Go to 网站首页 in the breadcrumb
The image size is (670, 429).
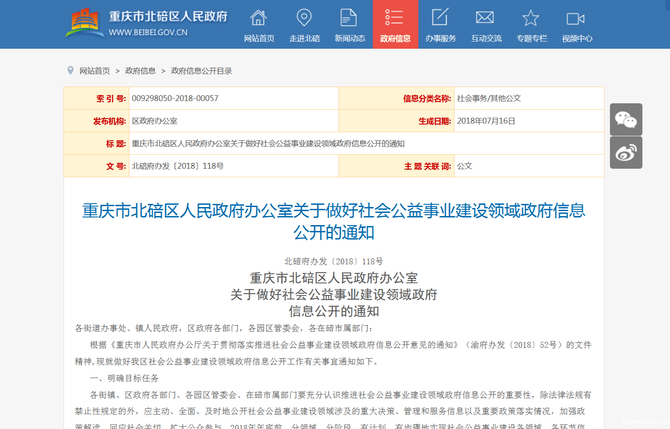tap(95, 71)
